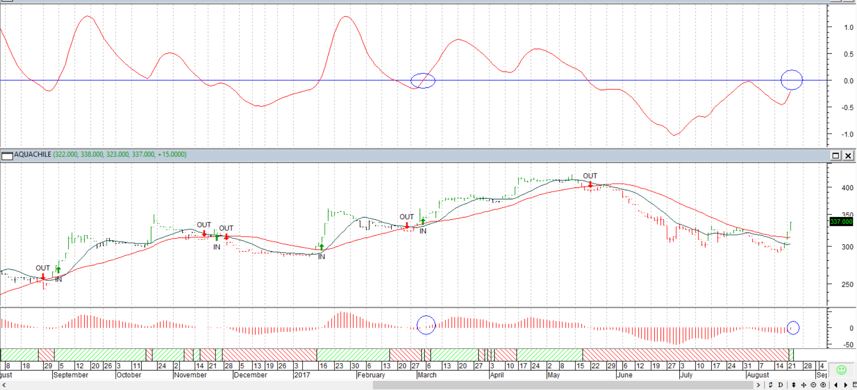Click the date label 22 on time axis
Screen dimensions: 857x390
(595, 366)
